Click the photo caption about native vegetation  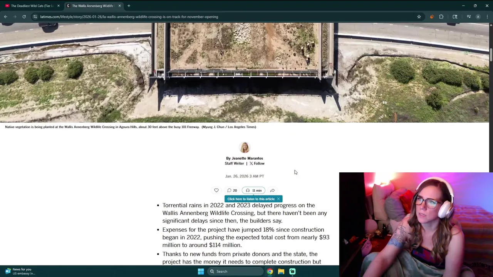[131, 127]
